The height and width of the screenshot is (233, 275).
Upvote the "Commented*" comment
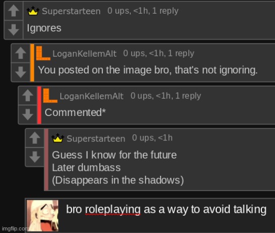28,95
